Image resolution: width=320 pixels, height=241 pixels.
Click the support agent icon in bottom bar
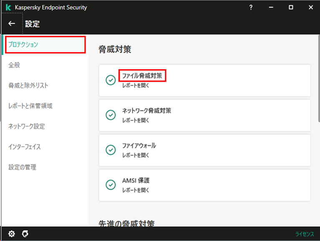25,233
